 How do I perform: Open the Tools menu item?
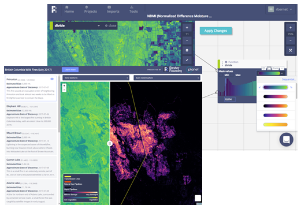pyautogui.click(x=133, y=9)
